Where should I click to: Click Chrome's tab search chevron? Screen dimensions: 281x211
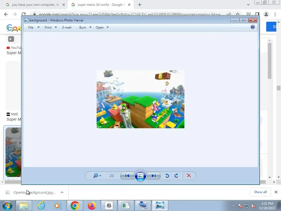tap(248, 5)
